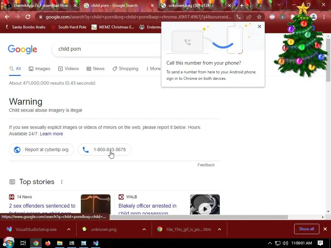Open the notification center icon

[320, 243]
